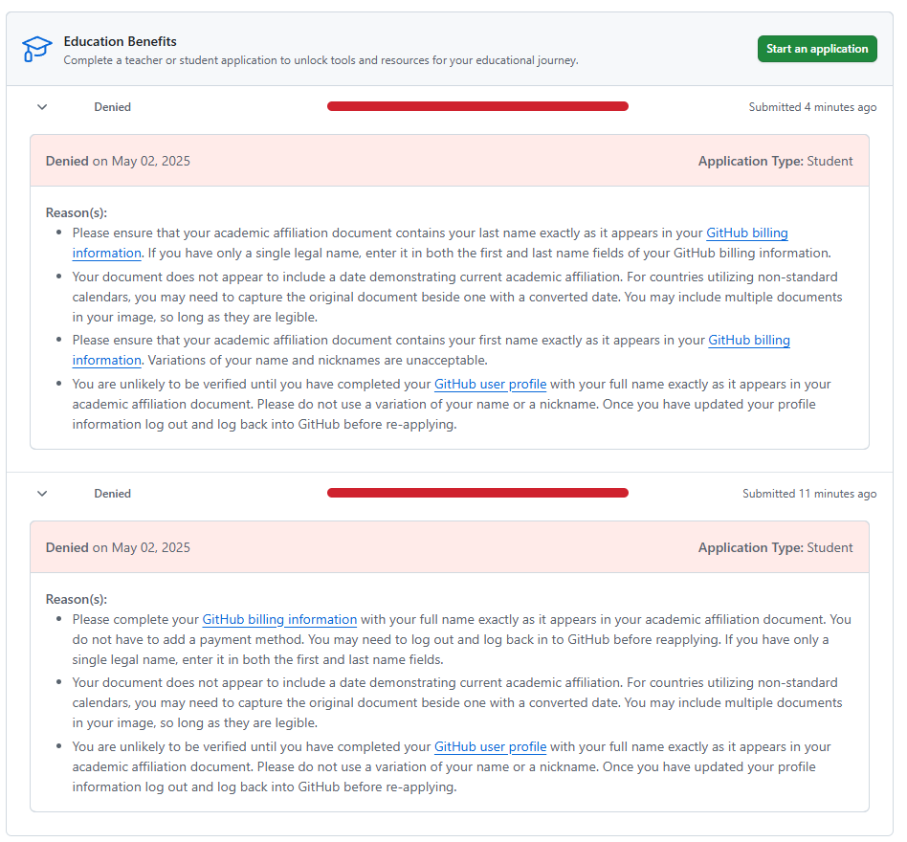The height and width of the screenshot is (842, 907).
Task: Click Denied status label of 4 minutes ago application
Action: tap(112, 107)
